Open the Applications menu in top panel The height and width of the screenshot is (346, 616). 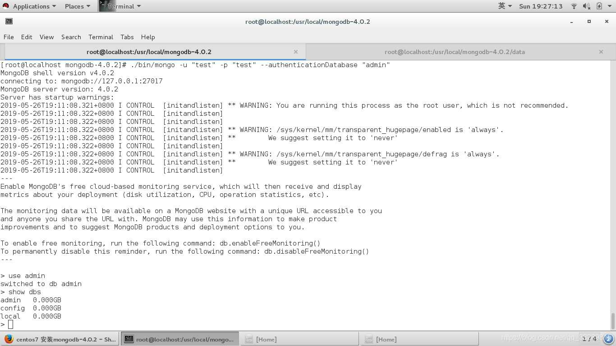(x=35, y=6)
